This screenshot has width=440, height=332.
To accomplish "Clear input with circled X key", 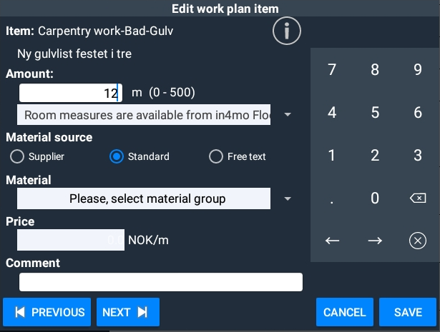I will pyautogui.click(x=418, y=241).
